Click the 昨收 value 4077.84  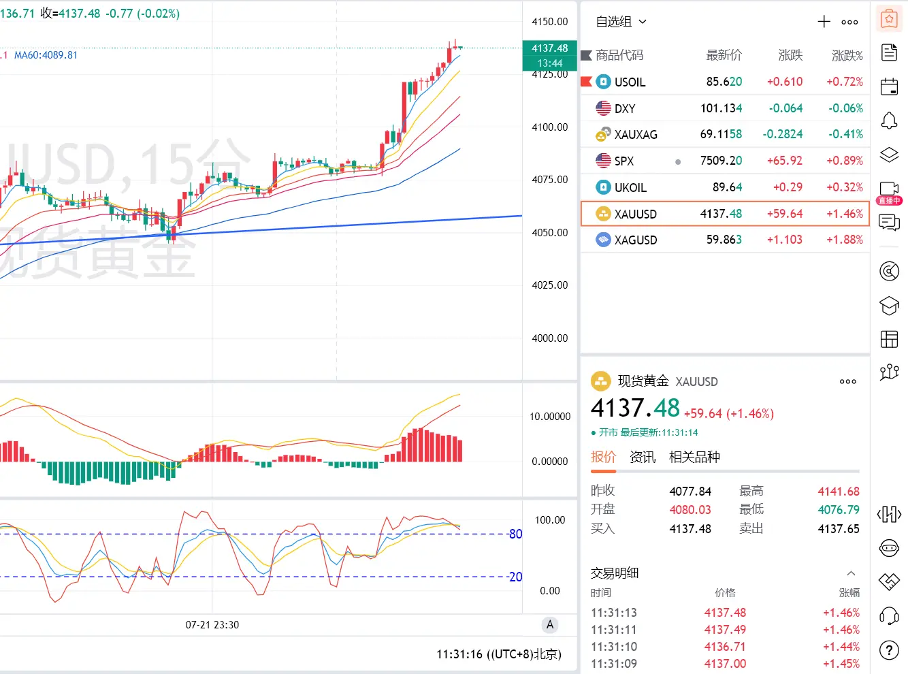(690, 492)
